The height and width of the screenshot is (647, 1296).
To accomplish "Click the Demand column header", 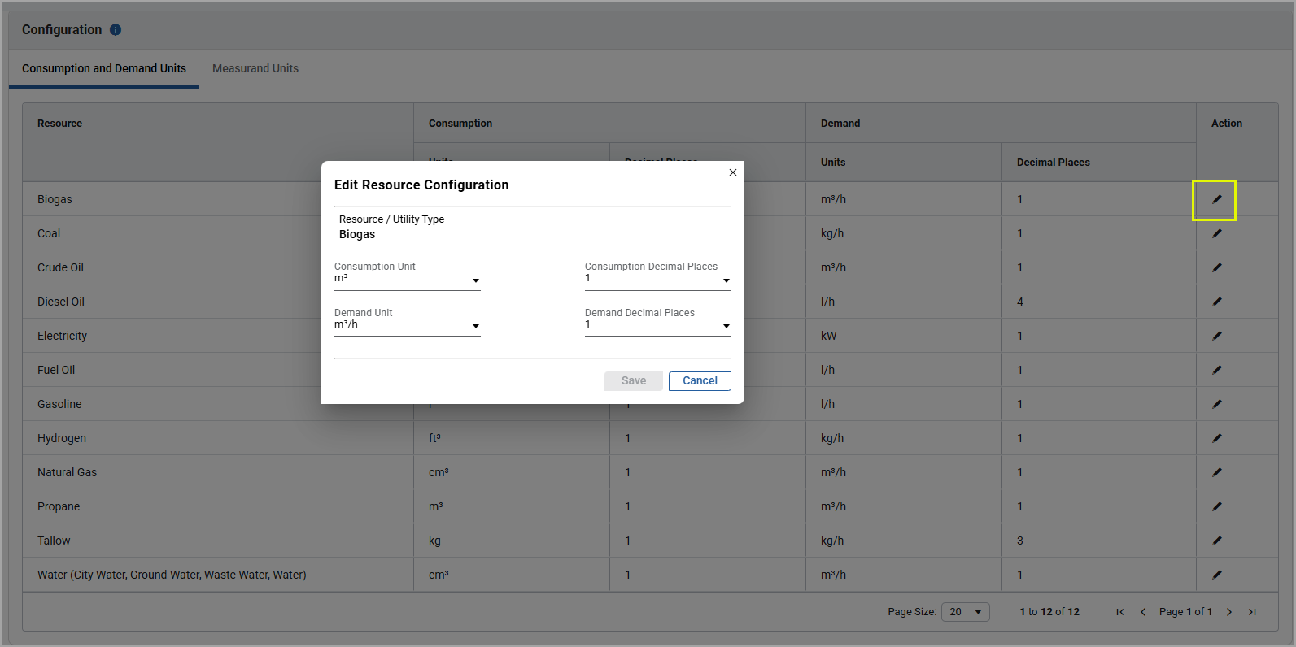I will [x=840, y=124].
